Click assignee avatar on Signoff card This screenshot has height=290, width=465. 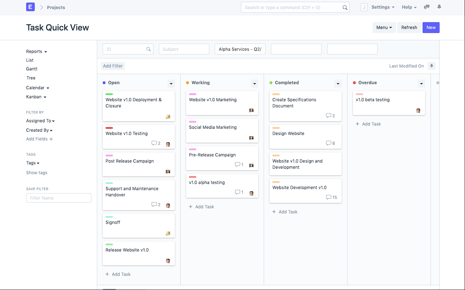168,233
